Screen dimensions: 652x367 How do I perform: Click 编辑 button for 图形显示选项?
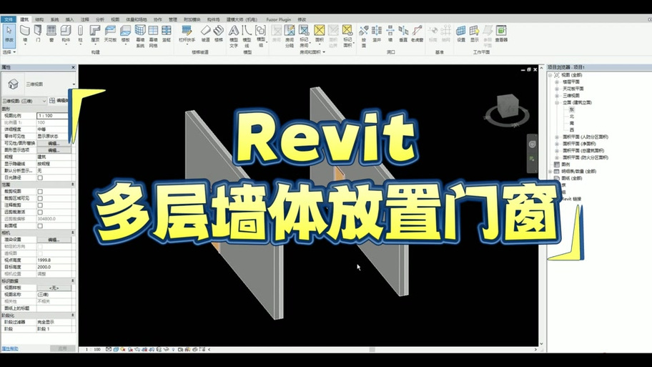54,150
